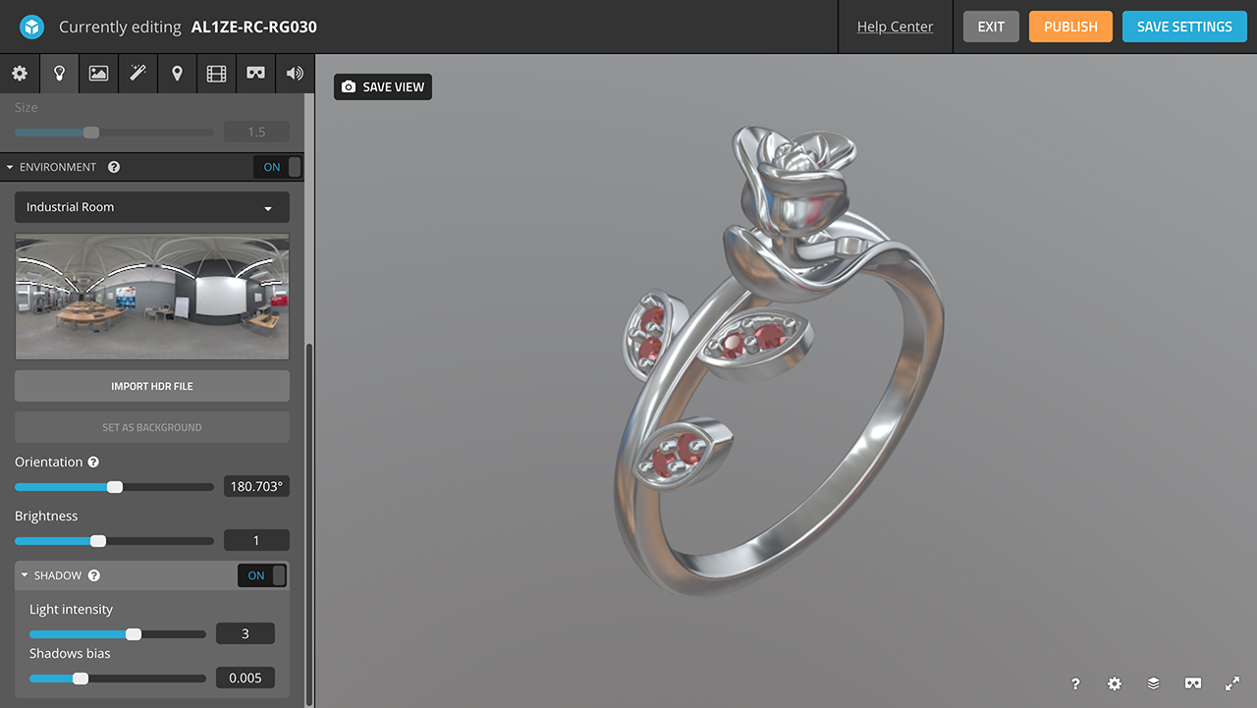Open the Materials image tab
The height and width of the screenshot is (708, 1257).
[x=98, y=74]
